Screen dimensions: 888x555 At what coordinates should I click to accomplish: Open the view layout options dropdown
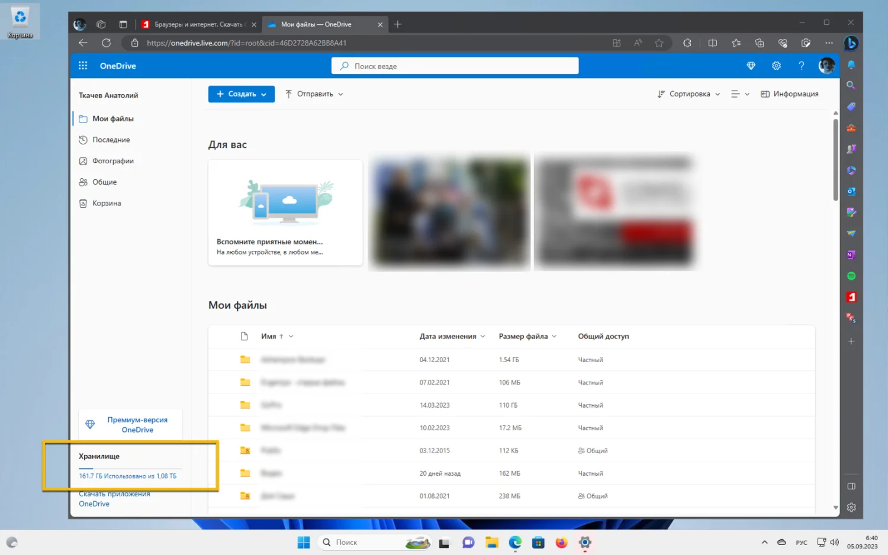(739, 94)
